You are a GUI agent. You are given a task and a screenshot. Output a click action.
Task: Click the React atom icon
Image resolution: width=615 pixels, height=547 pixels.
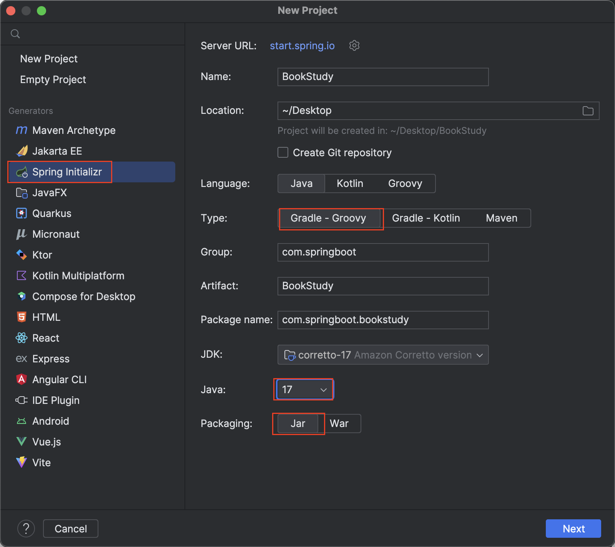click(22, 338)
